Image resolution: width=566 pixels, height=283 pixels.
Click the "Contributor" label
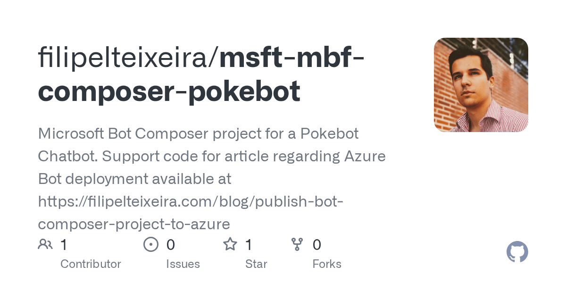(91, 264)
